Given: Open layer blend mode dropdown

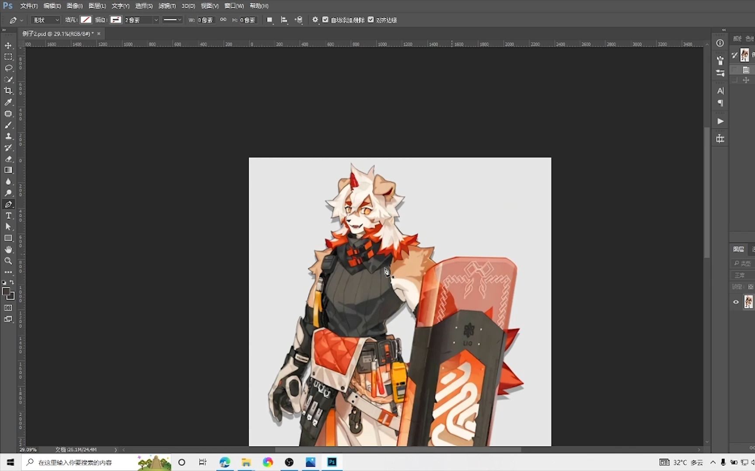Looking at the screenshot, I should click(742, 275).
